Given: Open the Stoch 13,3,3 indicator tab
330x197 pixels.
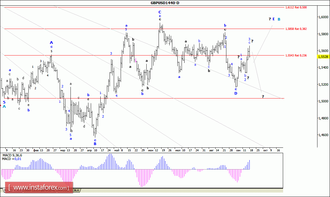Looking at the screenshot, I should (39, 190).
